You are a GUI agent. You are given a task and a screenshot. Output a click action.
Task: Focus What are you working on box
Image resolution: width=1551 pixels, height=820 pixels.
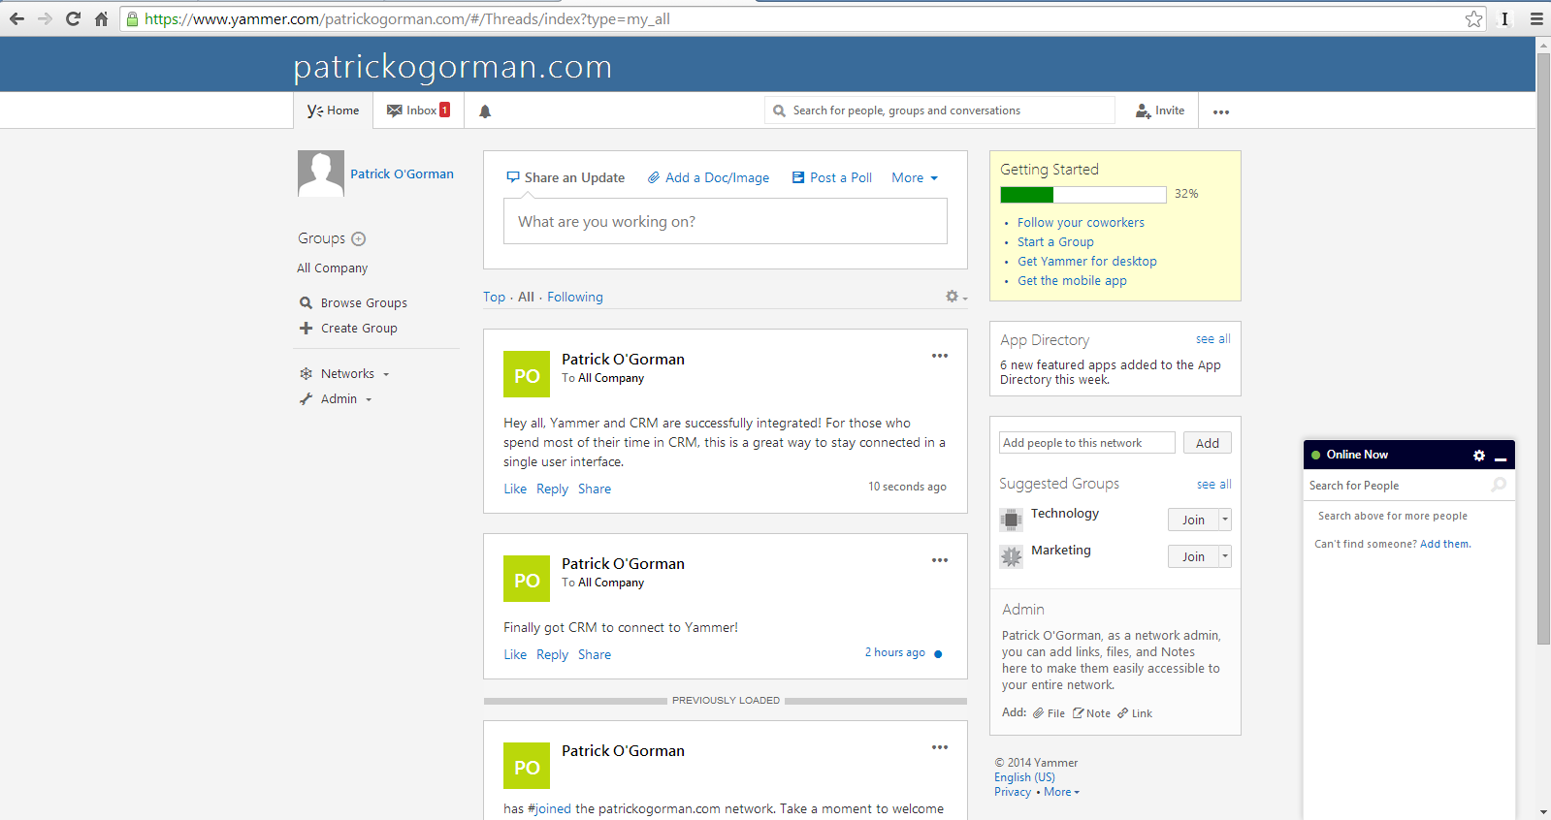click(x=726, y=221)
